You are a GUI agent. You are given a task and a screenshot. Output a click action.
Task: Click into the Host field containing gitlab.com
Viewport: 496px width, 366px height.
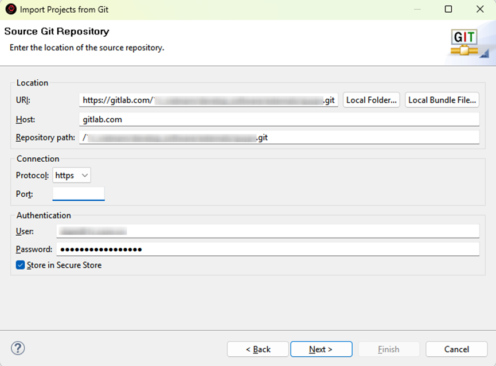(279, 119)
